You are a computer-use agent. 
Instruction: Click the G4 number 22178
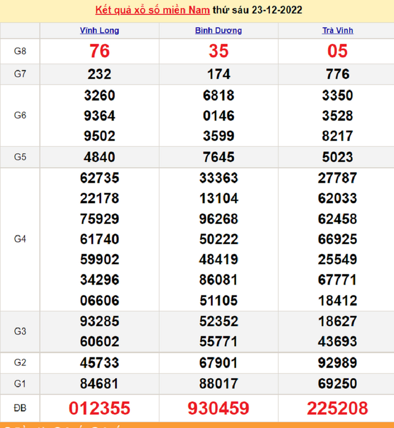tap(100, 198)
